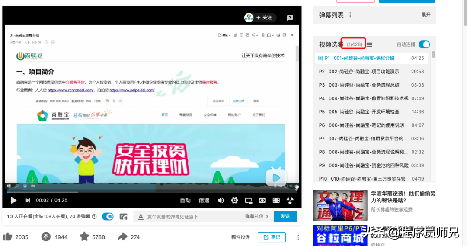
Task: Select P3 003 业务流程总结 episode
Action: [372, 85]
